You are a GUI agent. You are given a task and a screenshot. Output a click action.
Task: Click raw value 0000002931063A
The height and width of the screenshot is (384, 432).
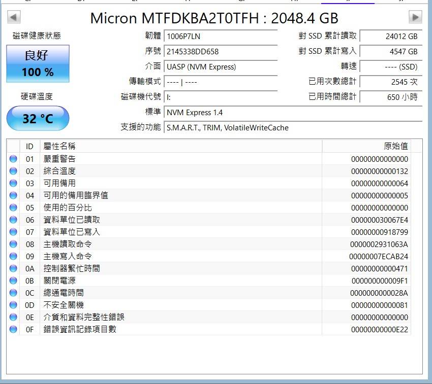[x=379, y=245]
